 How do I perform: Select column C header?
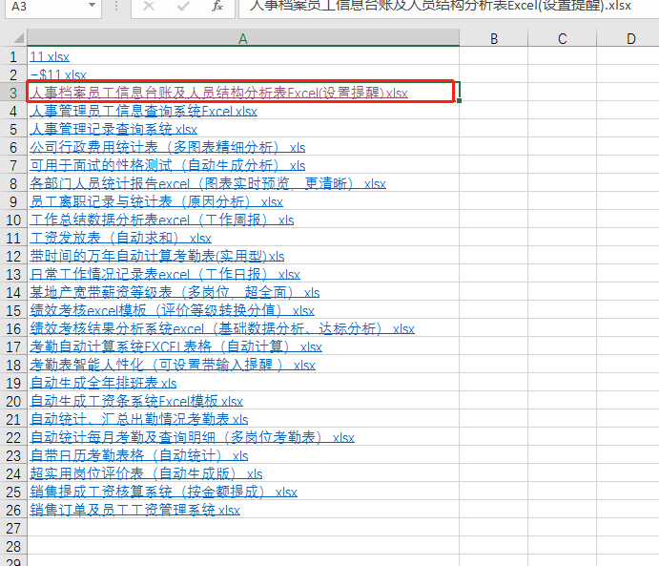563,38
